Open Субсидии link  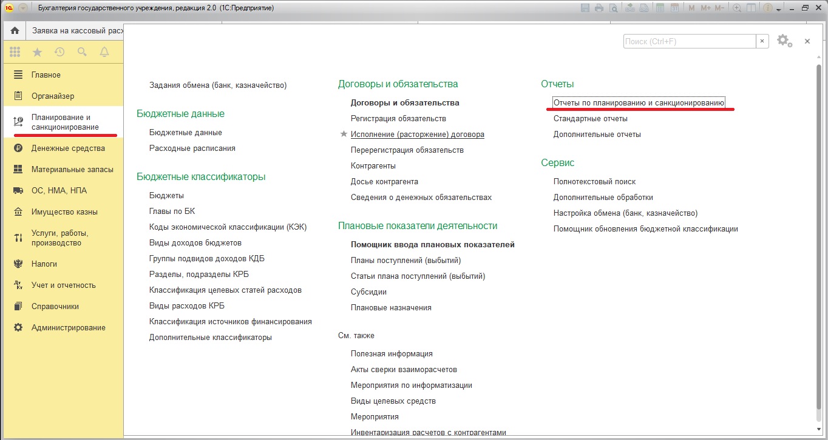368,292
